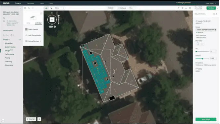
Task: Toggle the LIDAR overlay button
Action: pyautogui.click(x=110, y=8)
